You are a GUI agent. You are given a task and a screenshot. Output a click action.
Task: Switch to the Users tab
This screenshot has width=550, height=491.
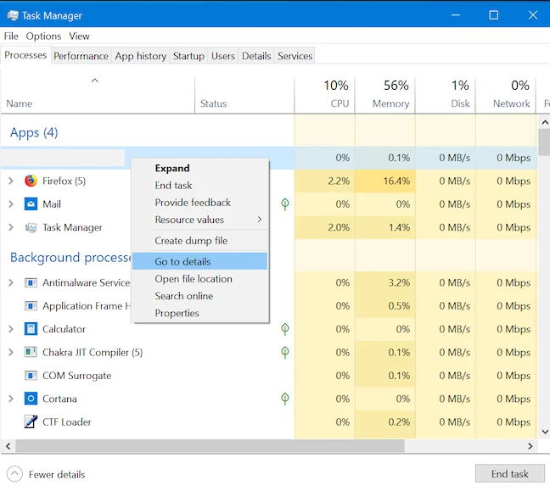click(223, 56)
